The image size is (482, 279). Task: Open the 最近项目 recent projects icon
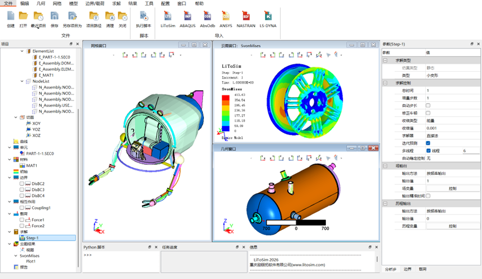click(x=38, y=16)
